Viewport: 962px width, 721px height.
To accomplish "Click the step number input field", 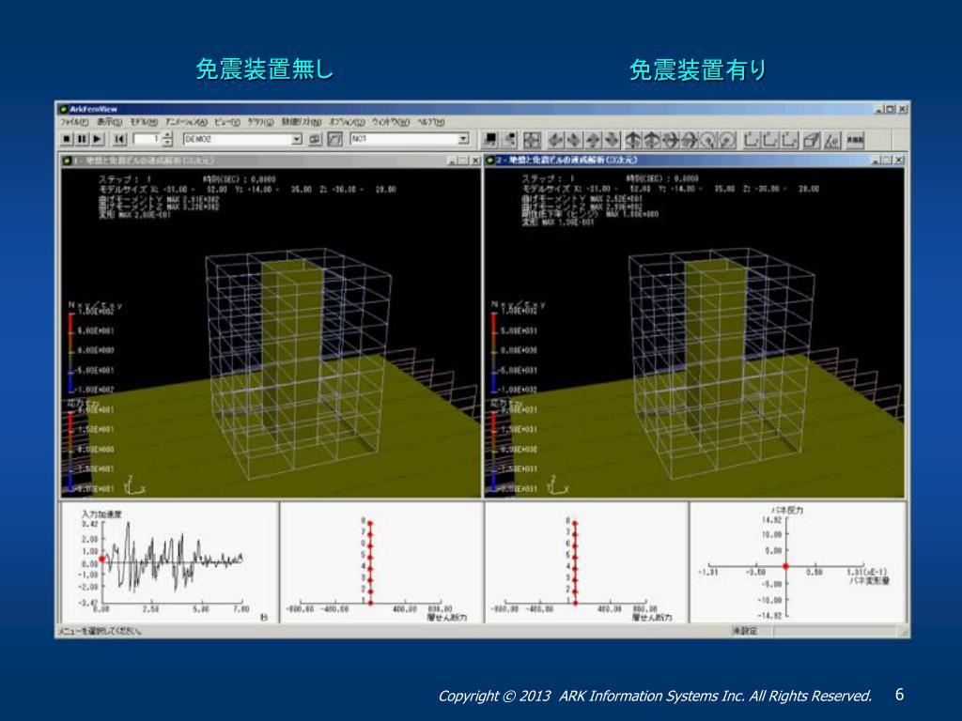I will (x=147, y=139).
